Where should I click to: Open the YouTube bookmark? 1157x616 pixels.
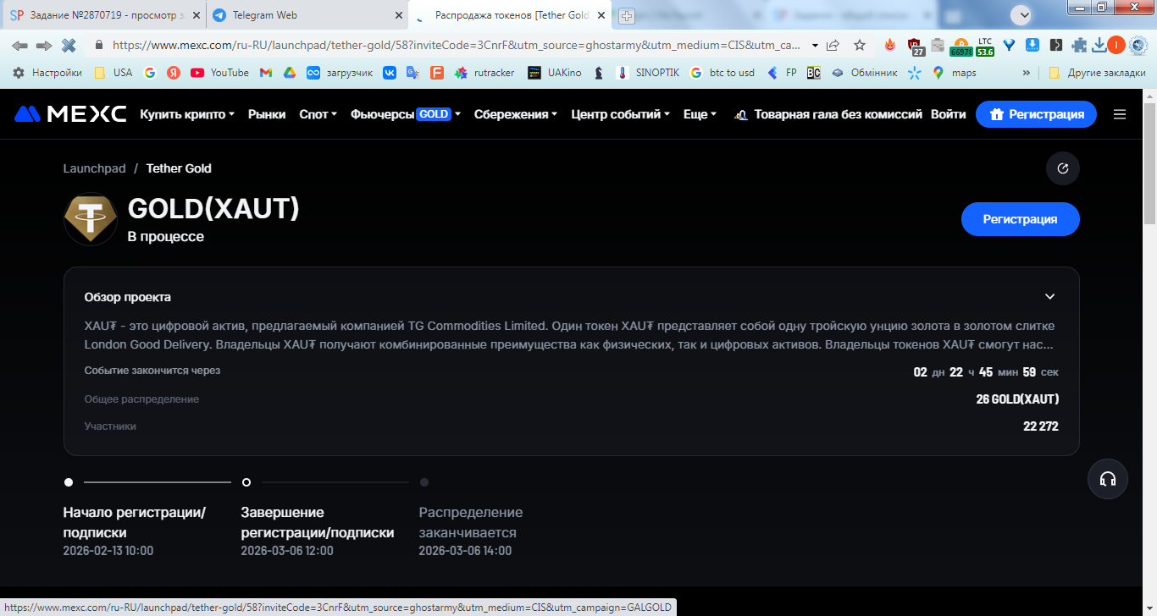click(219, 73)
